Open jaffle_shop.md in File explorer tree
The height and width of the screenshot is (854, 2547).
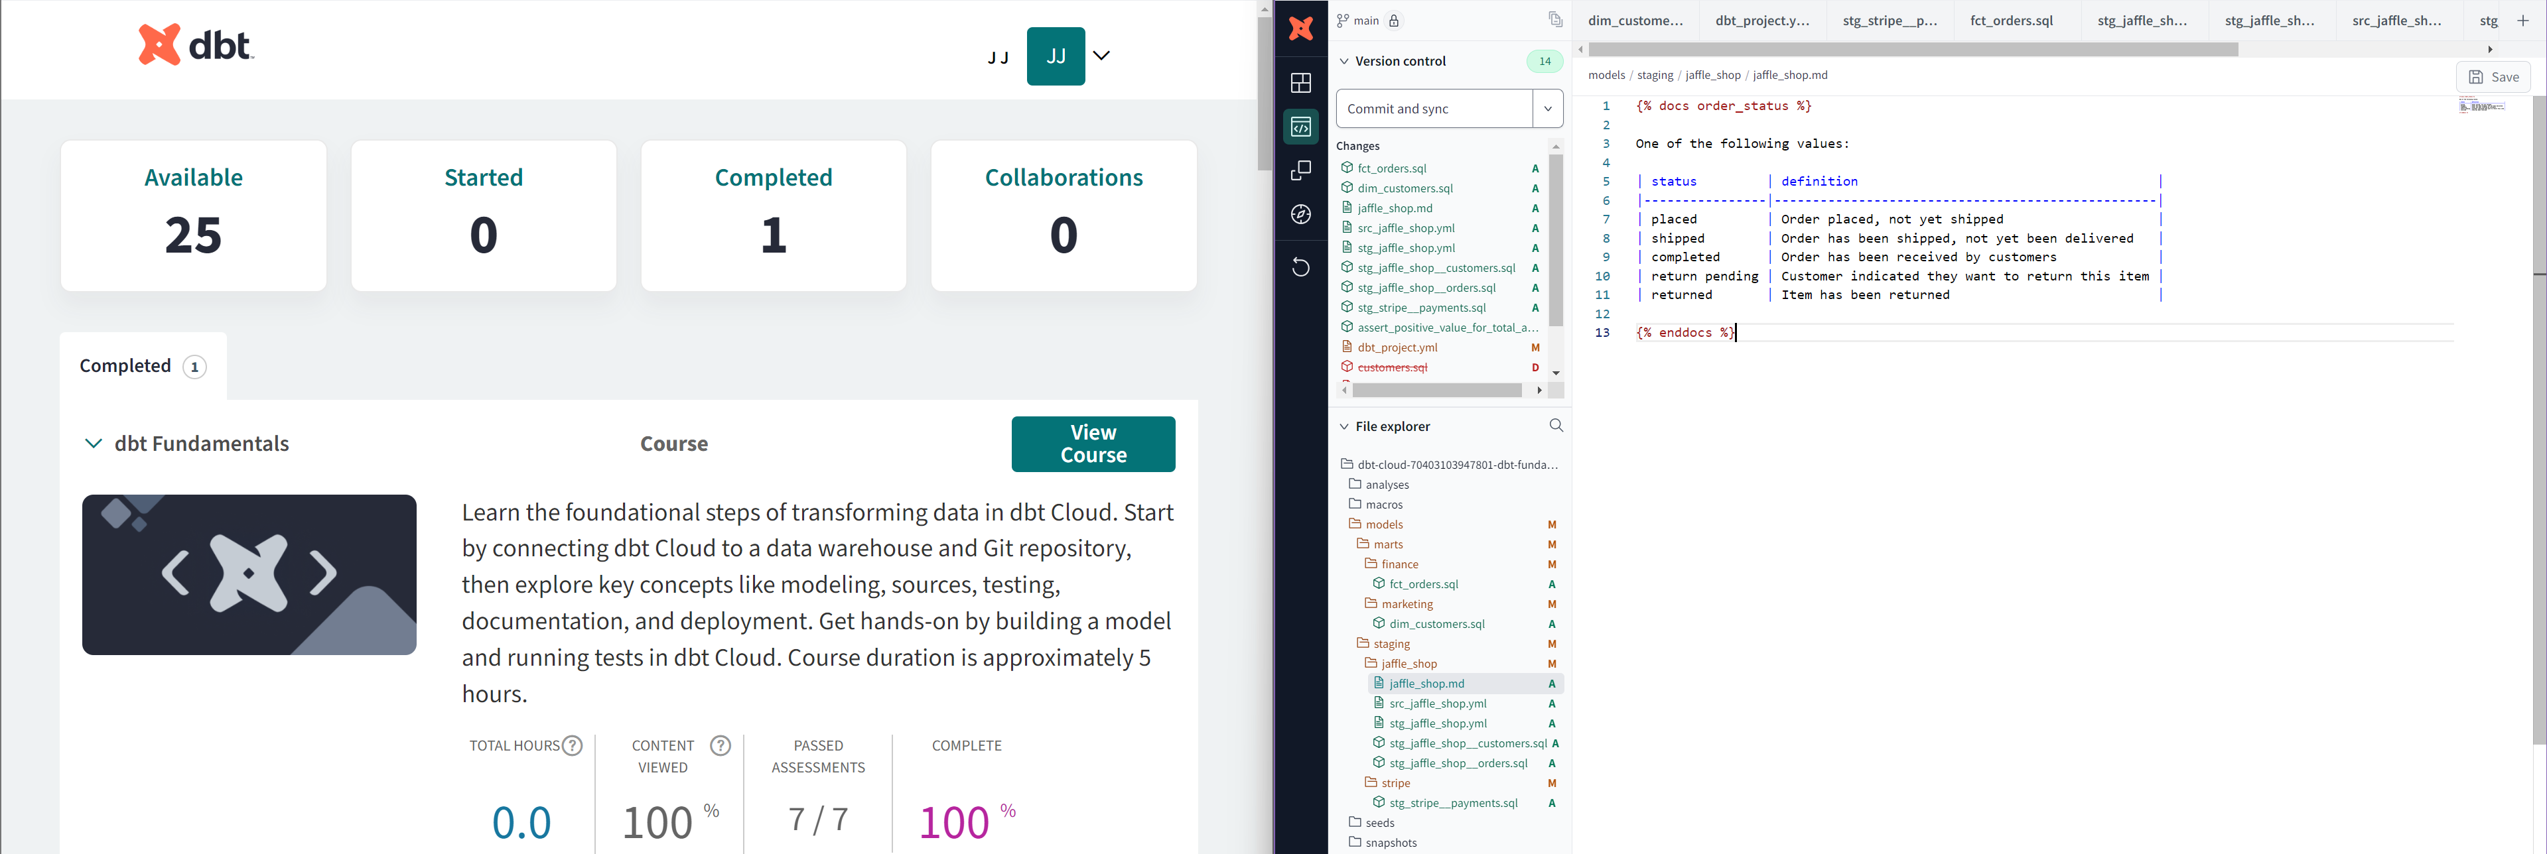pyautogui.click(x=1426, y=683)
